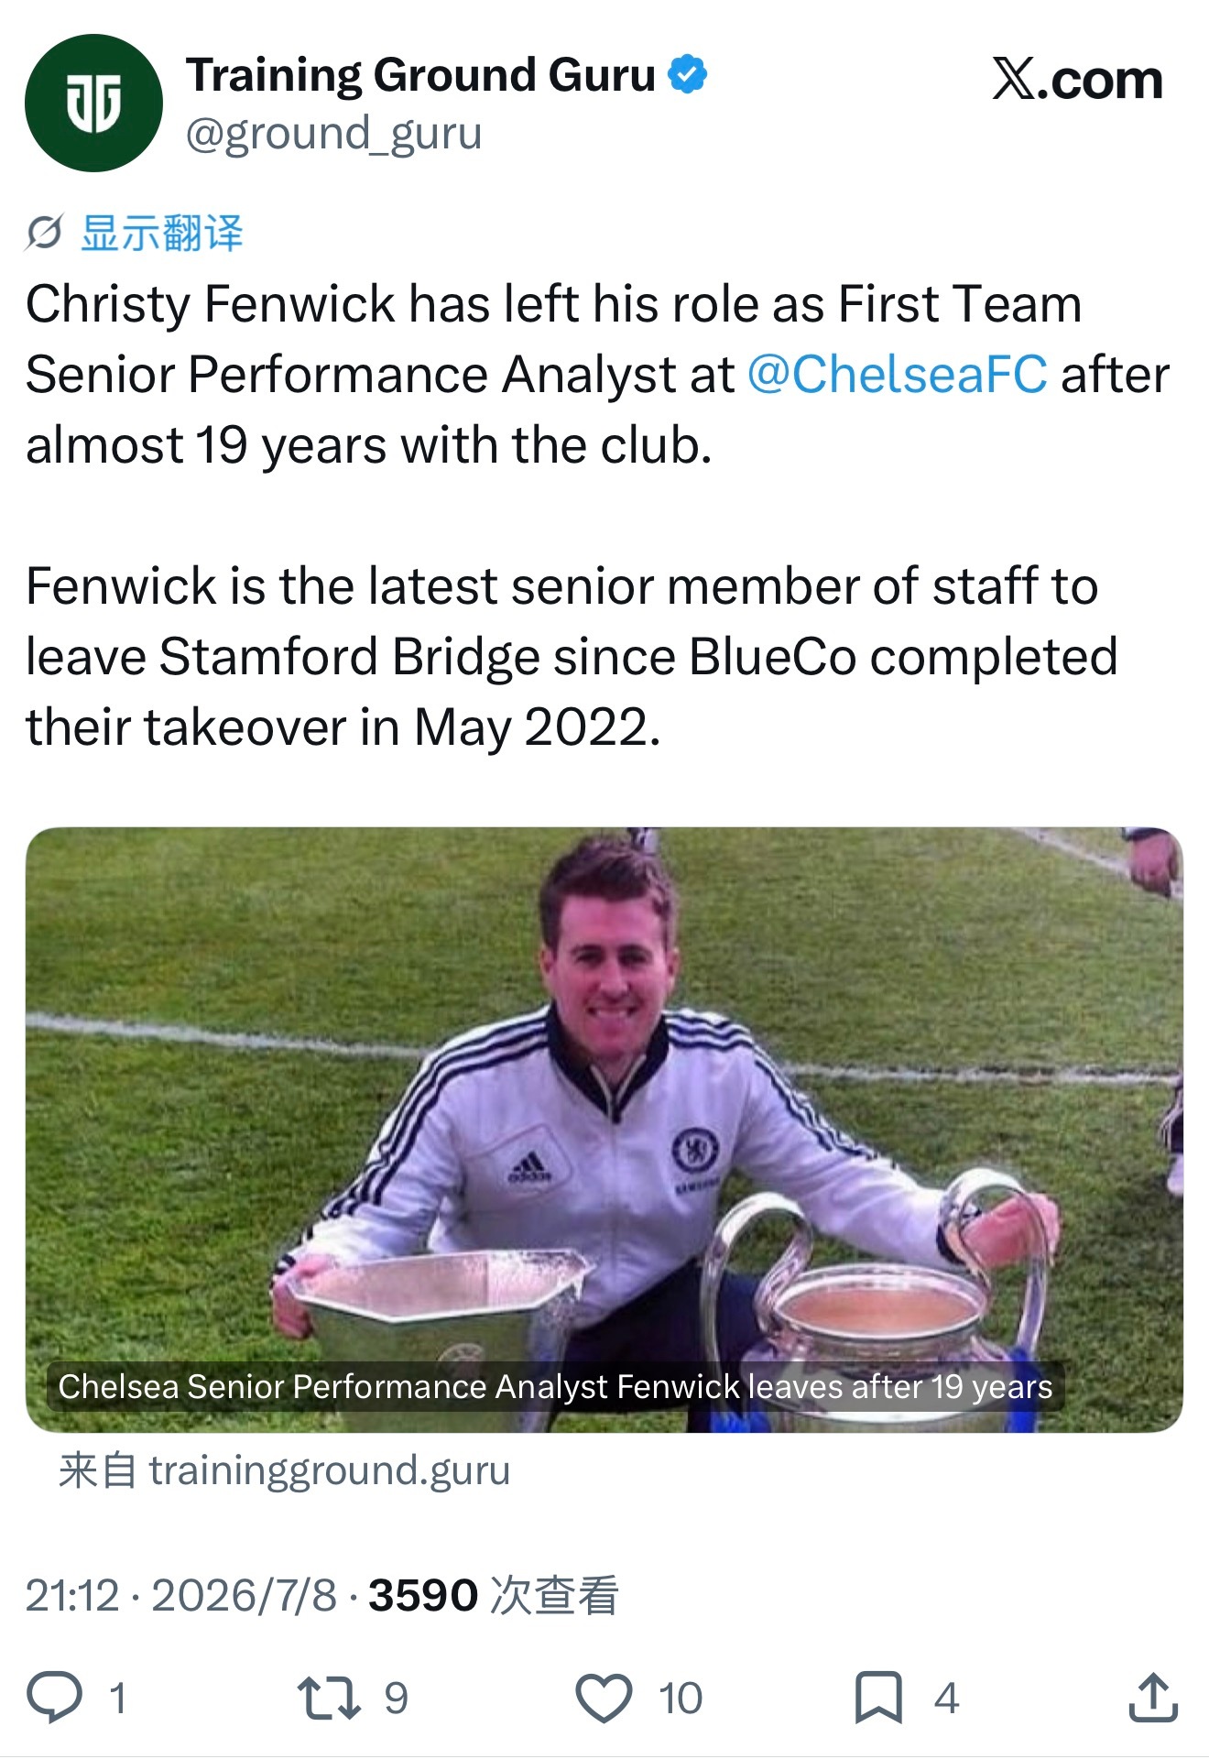
Task: Bookmark the post with the bookmark icon
Action: click(x=878, y=1698)
